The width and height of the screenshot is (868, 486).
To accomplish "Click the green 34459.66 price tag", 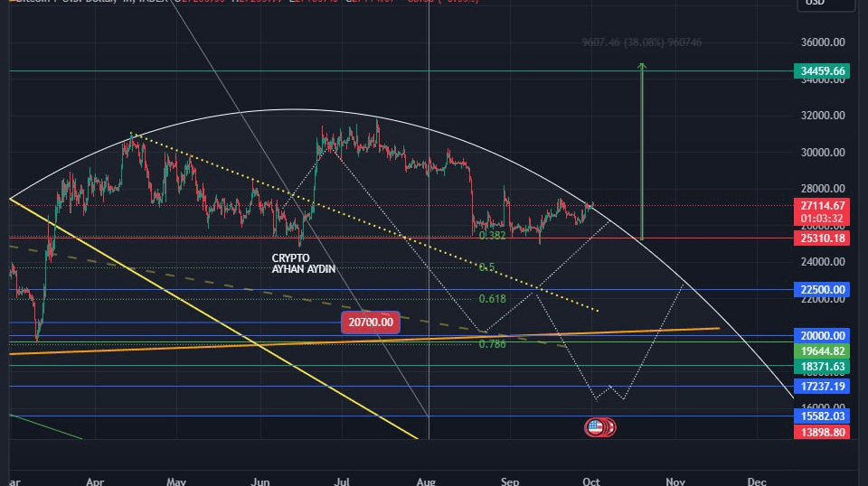I will [822, 70].
